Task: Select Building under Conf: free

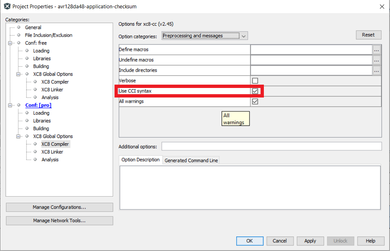Action: point(41,66)
